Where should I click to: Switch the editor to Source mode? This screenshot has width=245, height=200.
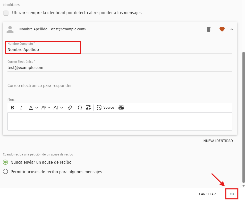105,108
